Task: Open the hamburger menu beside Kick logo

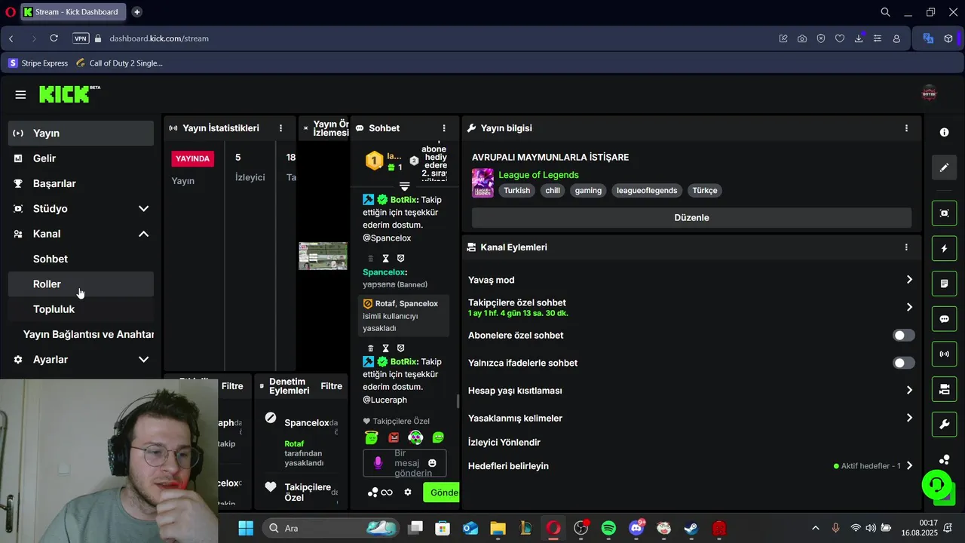Action: pyautogui.click(x=20, y=94)
